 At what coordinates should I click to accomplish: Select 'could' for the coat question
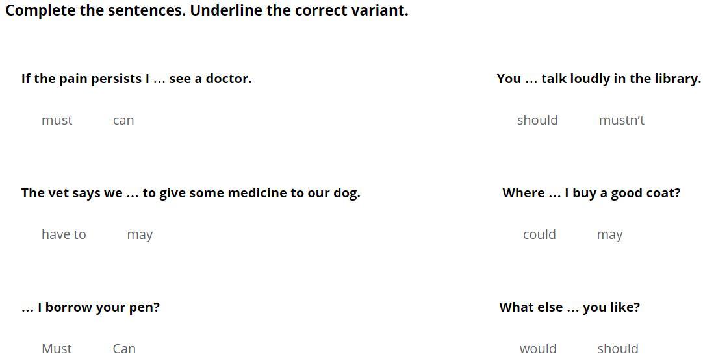pyautogui.click(x=539, y=234)
